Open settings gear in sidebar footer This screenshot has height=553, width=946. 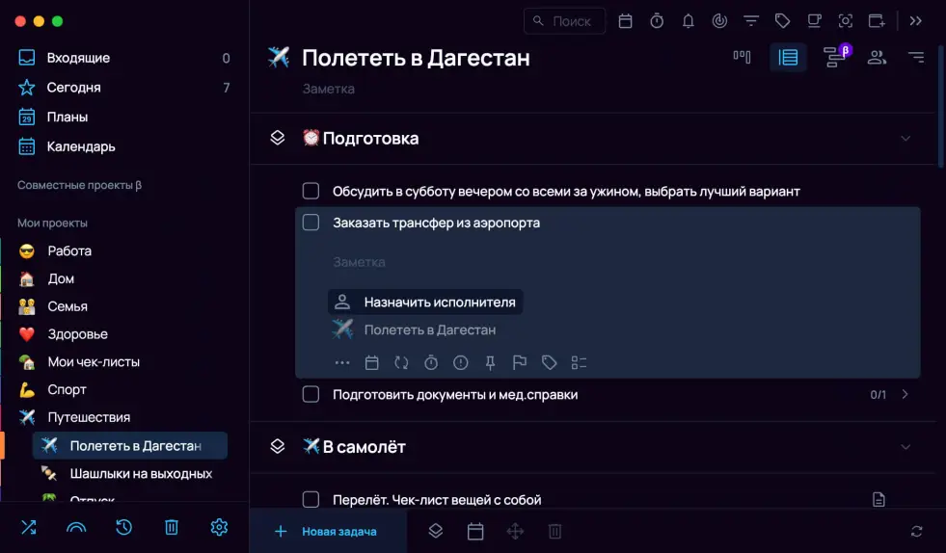coord(219,527)
